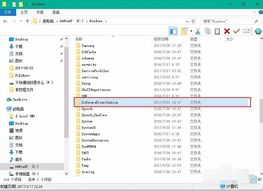The image size is (263, 191).
Task: Sort by 类型 column header
Action: pos(194,39)
